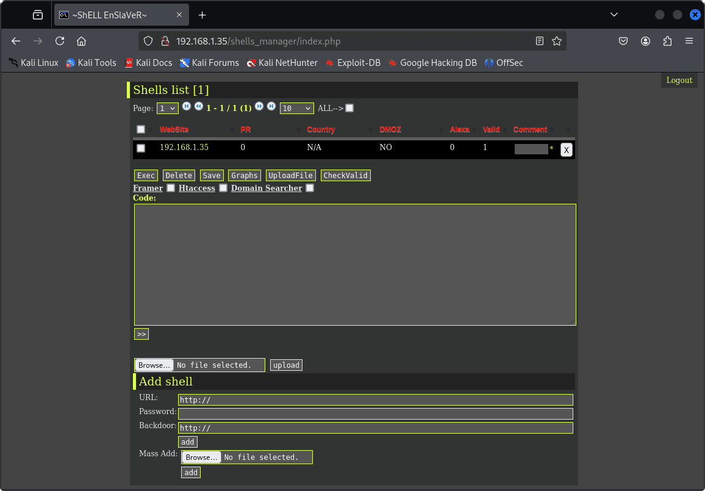This screenshot has width=705, height=491.
Task: Open the Page number dropdown
Action: [167, 109]
